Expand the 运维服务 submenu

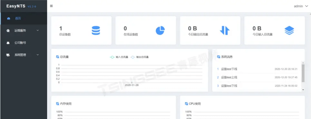24,31
